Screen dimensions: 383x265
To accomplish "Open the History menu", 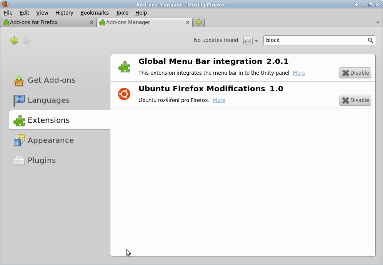I will point(64,13).
